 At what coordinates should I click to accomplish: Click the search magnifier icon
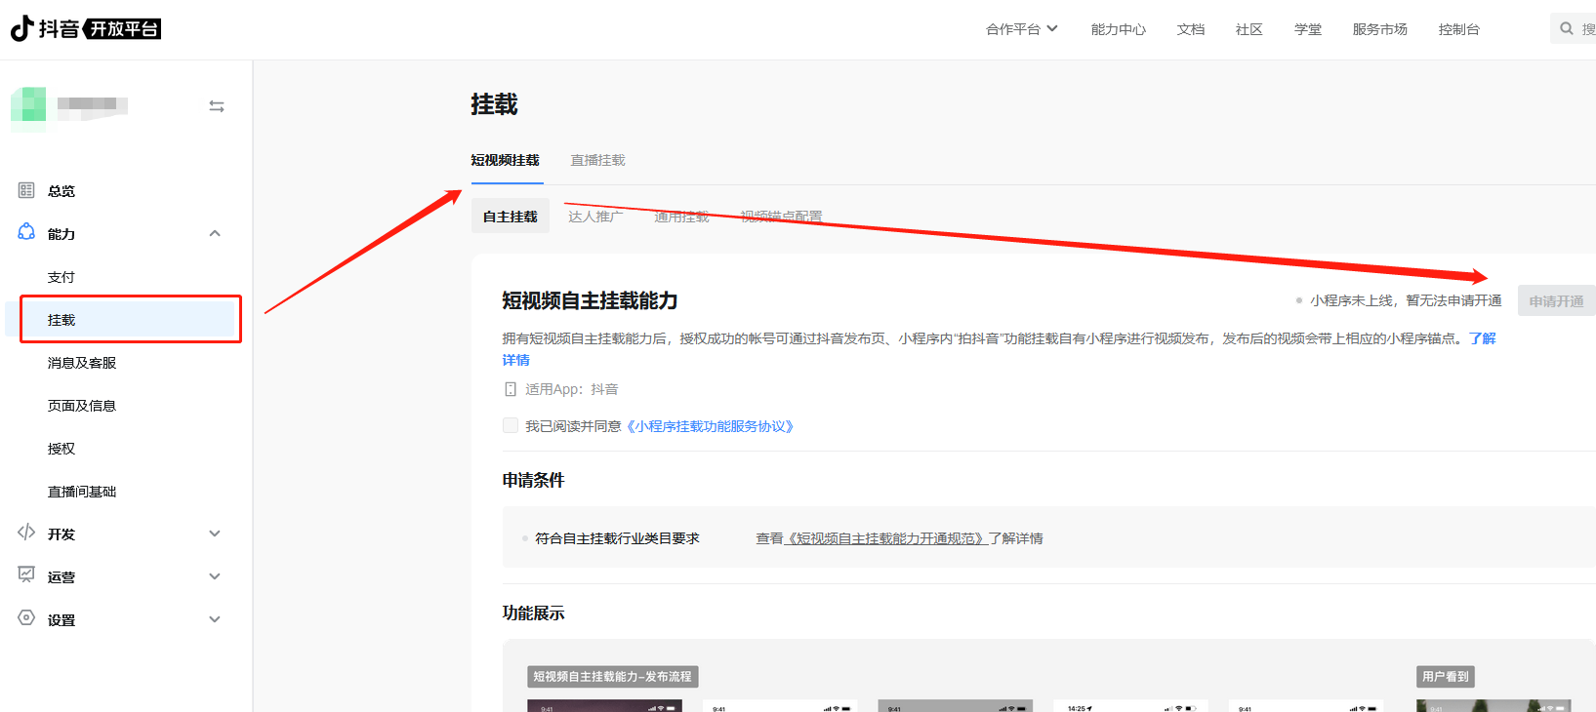click(1567, 28)
